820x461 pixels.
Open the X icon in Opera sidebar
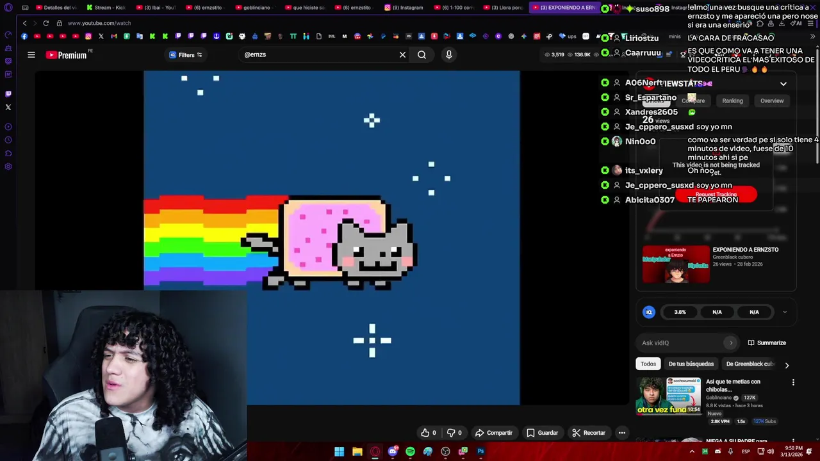pos(8,107)
